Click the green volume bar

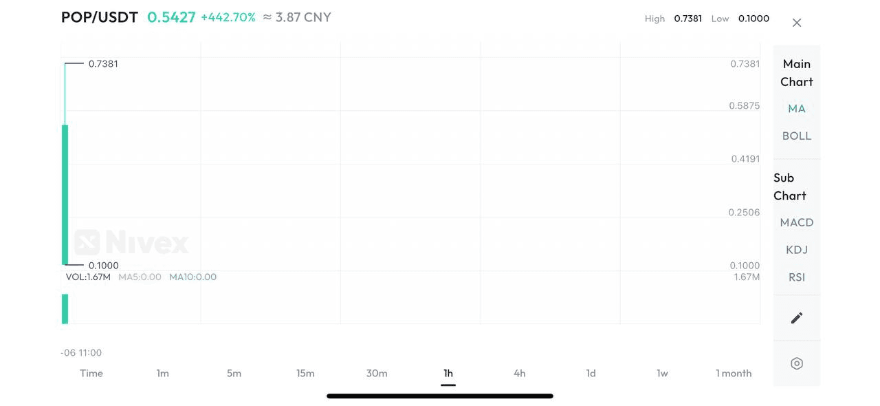pyautogui.click(x=65, y=309)
